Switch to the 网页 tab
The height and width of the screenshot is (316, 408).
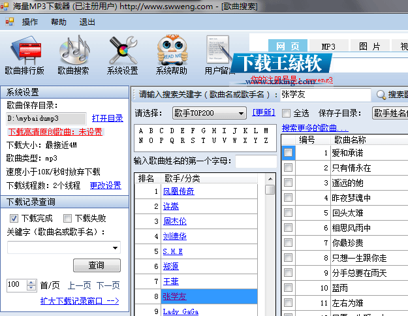click(288, 46)
